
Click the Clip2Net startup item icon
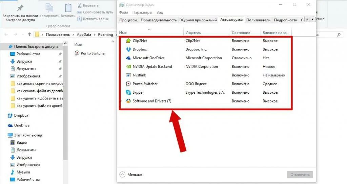click(128, 41)
